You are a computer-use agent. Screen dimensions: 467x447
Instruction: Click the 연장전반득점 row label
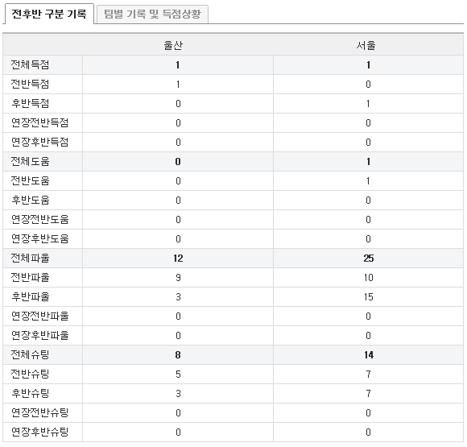40,122
